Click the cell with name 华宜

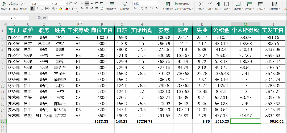click(60, 38)
